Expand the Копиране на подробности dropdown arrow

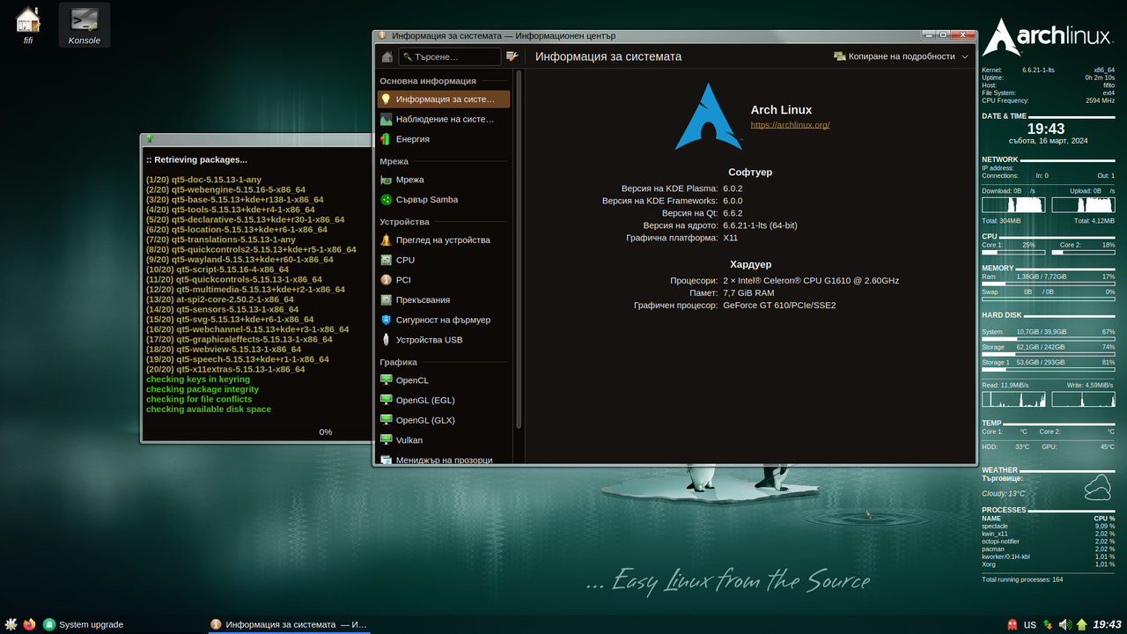tap(965, 56)
